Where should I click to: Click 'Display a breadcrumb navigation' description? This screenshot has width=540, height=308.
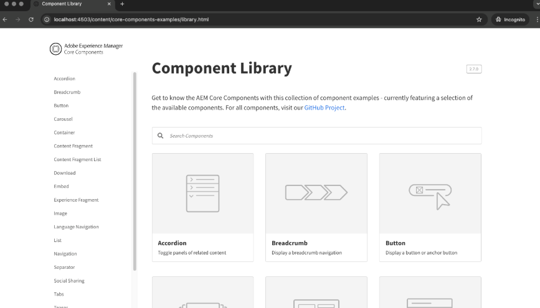[307, 253]
